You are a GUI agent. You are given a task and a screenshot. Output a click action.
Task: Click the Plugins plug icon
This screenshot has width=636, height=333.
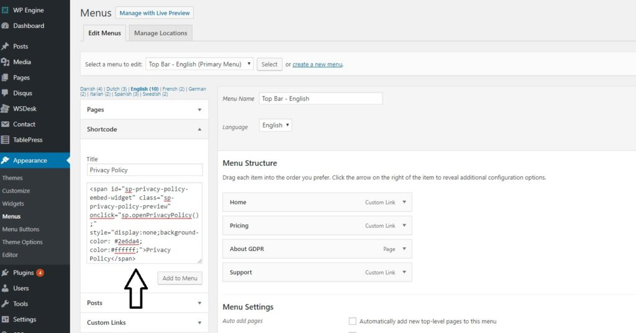5,273
